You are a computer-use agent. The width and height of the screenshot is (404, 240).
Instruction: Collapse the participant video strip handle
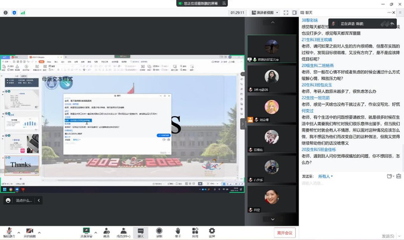[x=242, y=123]
